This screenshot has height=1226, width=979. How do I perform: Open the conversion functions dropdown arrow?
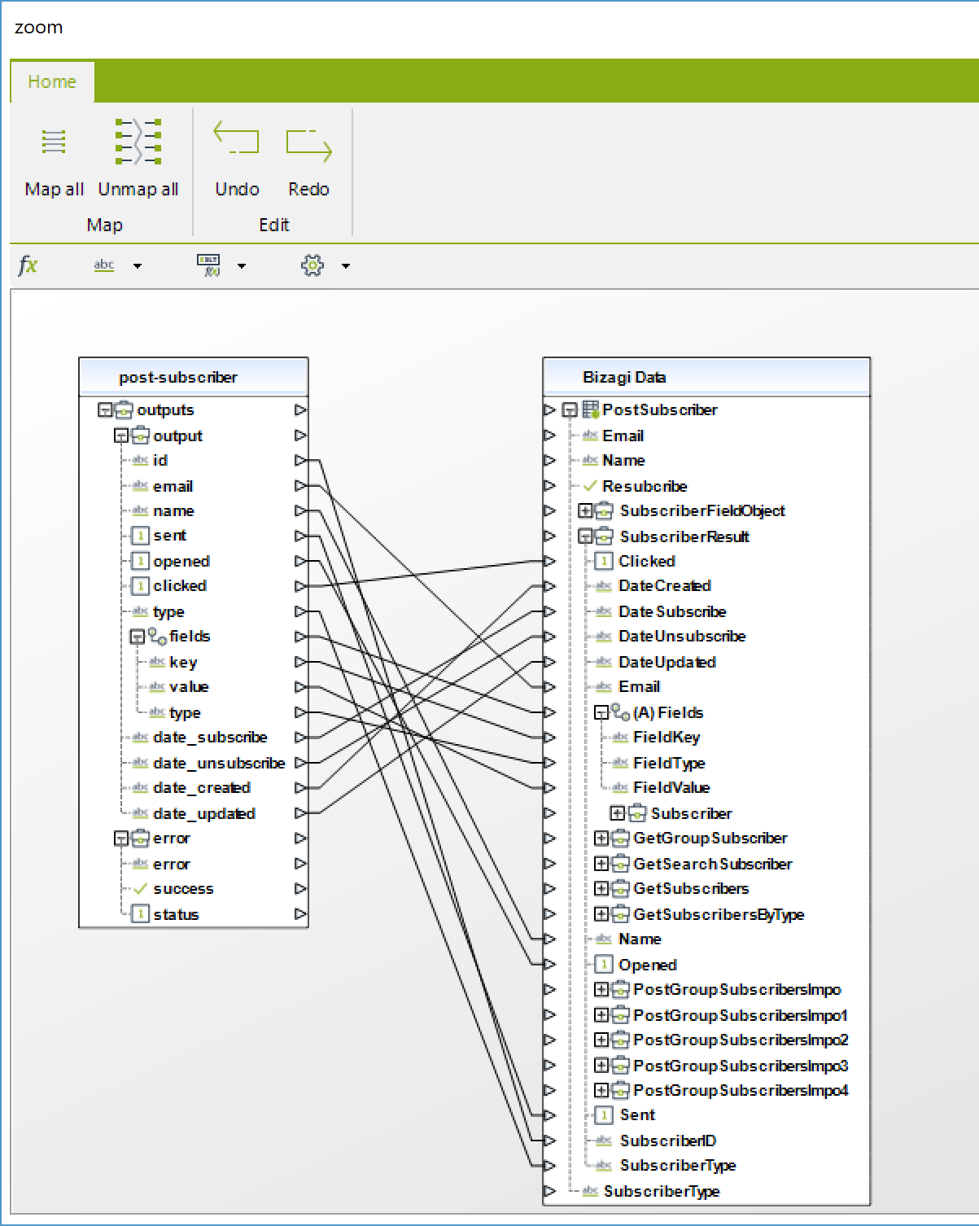pyautogui.click(x=242, y=266)
